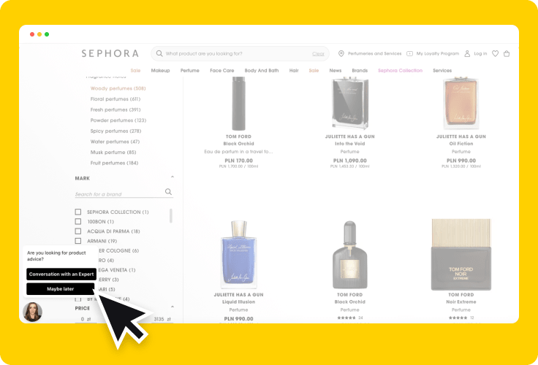
Task: Select Powder perfumes (123) filter
Action: pyautogui.click(x=118, y=120)
